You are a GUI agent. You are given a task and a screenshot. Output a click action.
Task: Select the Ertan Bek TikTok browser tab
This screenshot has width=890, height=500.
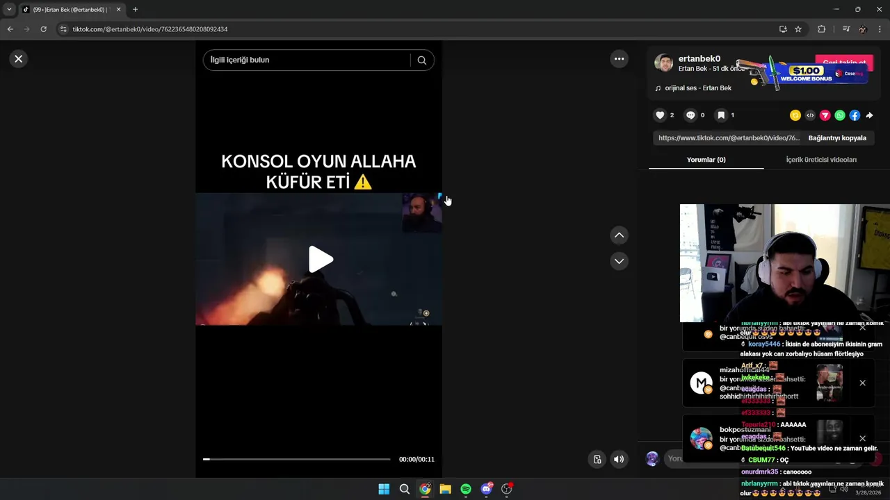point(71,10)
